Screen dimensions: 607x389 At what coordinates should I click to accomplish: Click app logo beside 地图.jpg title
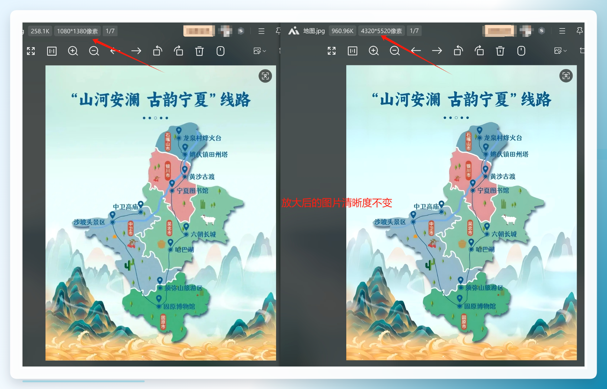click(294, 31)
